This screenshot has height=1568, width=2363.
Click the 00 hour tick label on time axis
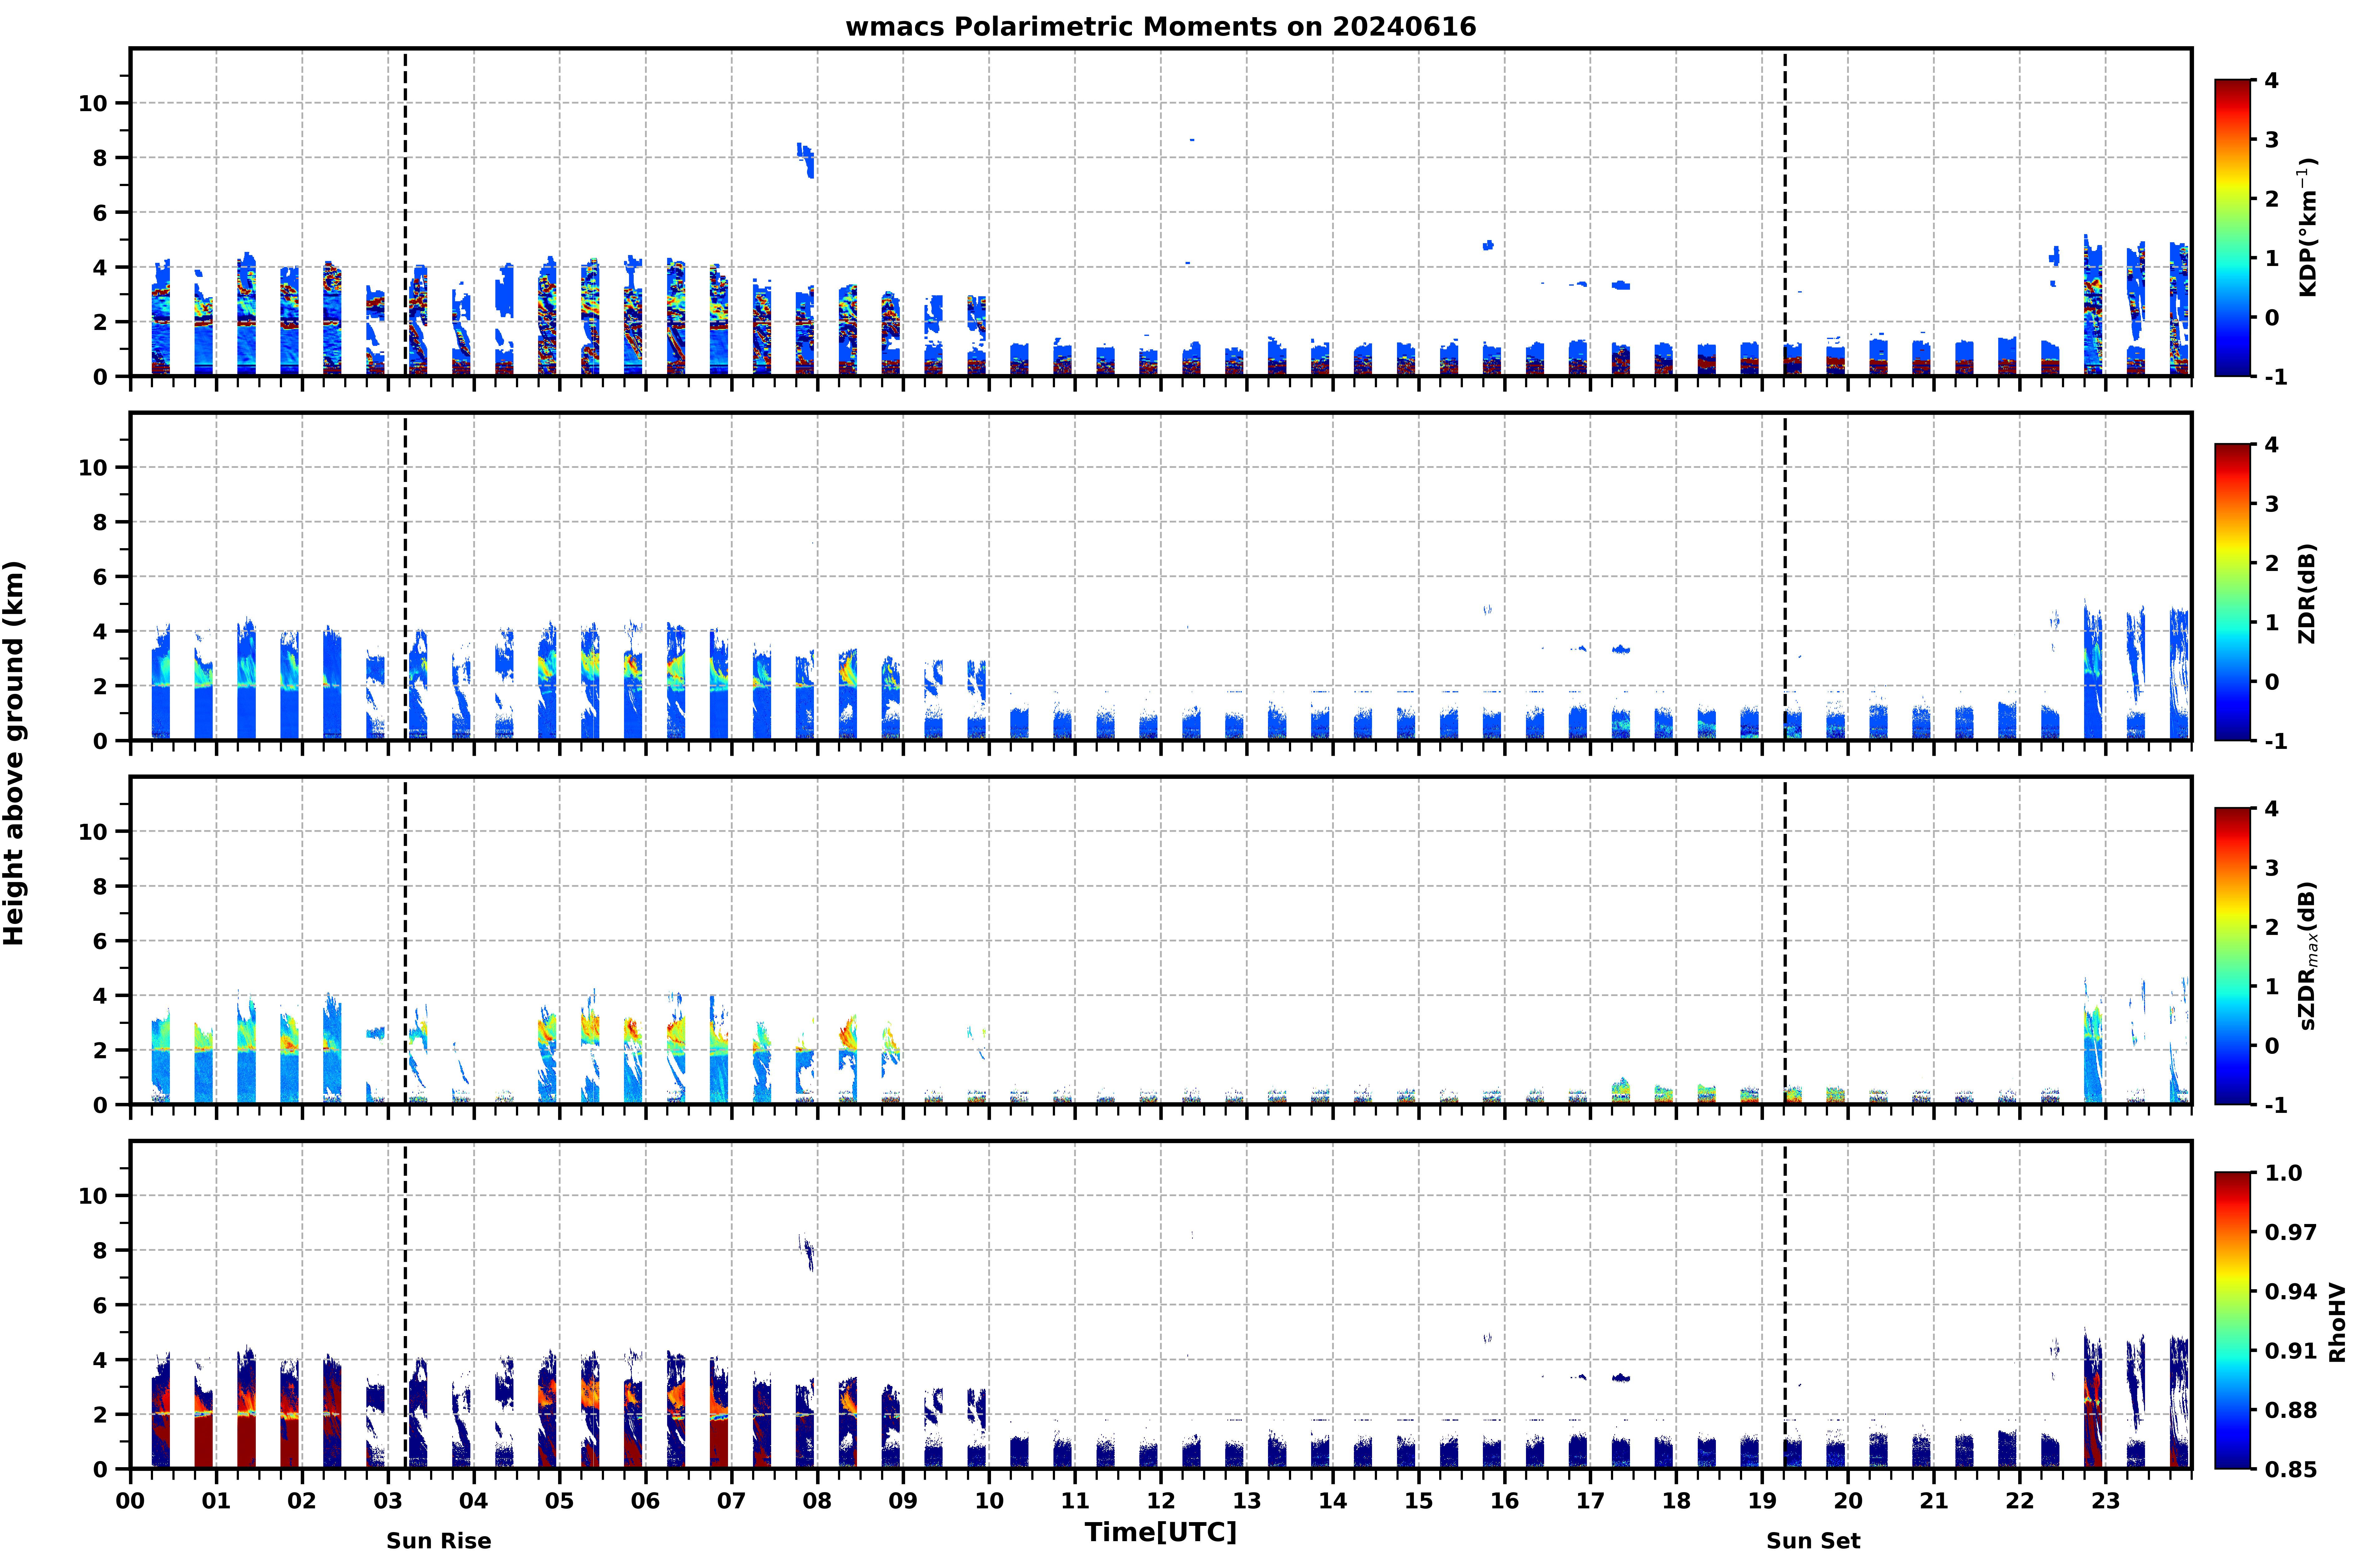click(130, 1501)
